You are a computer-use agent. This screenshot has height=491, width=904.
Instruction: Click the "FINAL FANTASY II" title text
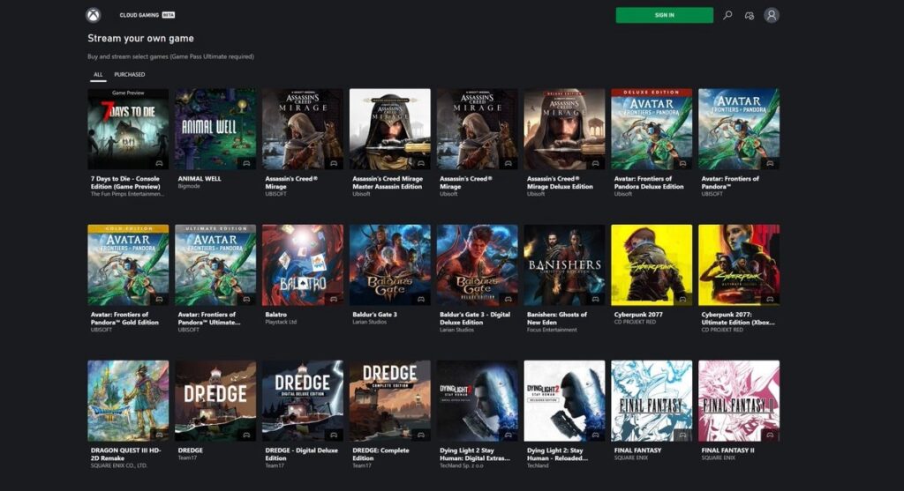(727, 450)
